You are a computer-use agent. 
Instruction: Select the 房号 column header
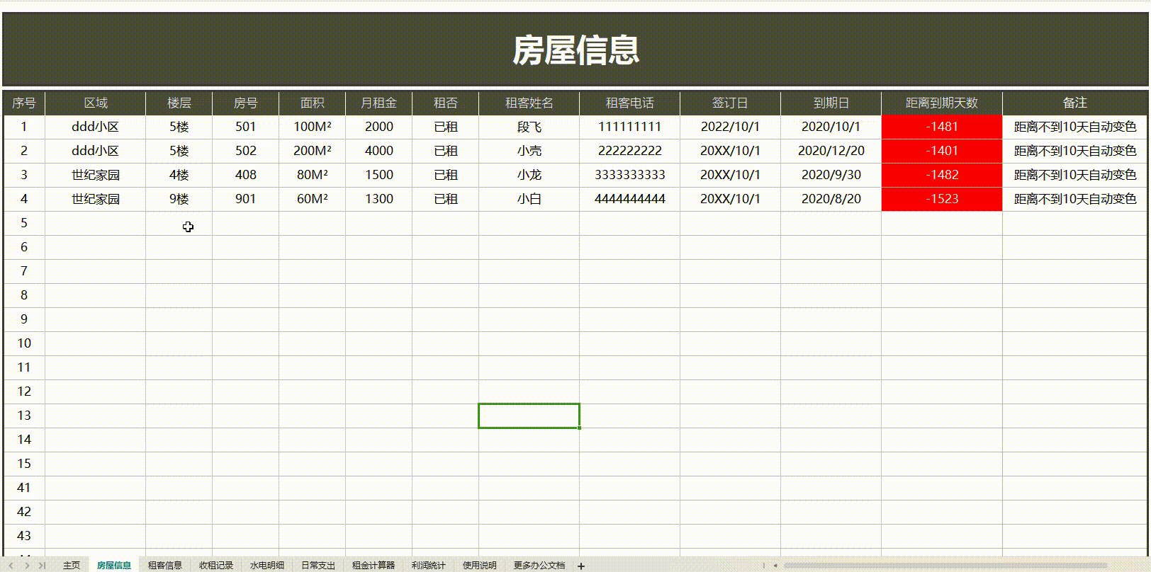pos(246,103)
